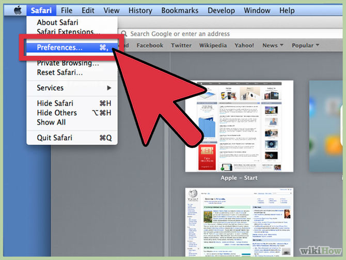Open the Apple menu icon
The image size is (346, 260).
18,10
